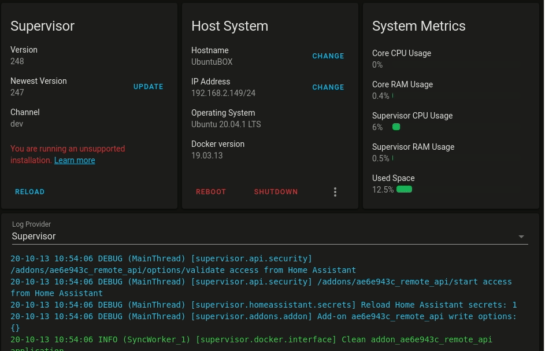Click the Supervisor CPU Usage green bar
Image resolution: width=545 pixels, height=351 pixels.
[396, 127]
